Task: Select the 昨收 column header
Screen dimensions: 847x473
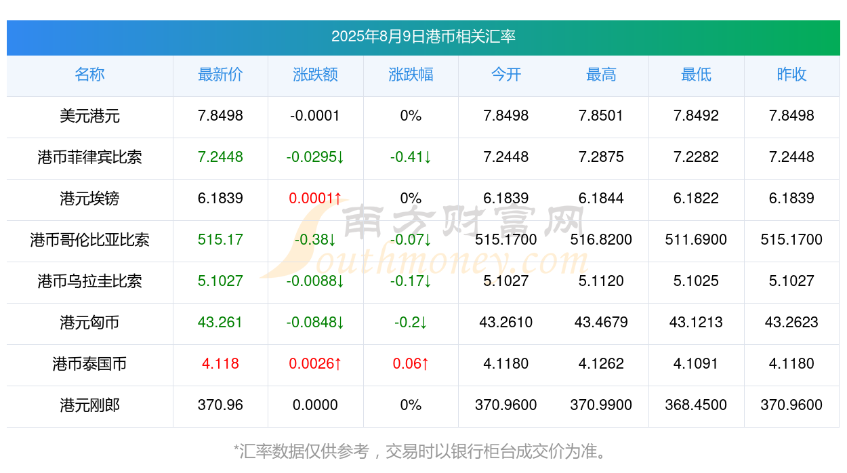Action: pyautogui.click(x=791, y=75)
